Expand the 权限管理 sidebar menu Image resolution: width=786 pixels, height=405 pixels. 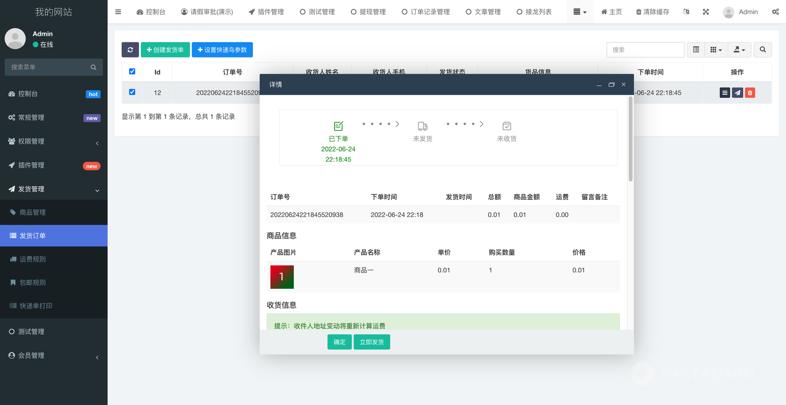(x=54, y=141)
